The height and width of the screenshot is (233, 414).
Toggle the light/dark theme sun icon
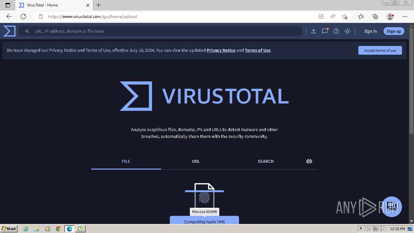click(347, 31)
